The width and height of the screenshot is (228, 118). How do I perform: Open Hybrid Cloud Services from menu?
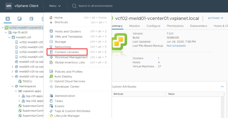70,81
